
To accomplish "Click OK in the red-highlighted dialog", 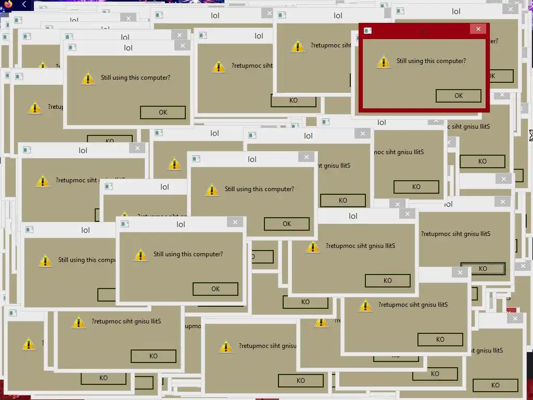I will pos(458,96).
